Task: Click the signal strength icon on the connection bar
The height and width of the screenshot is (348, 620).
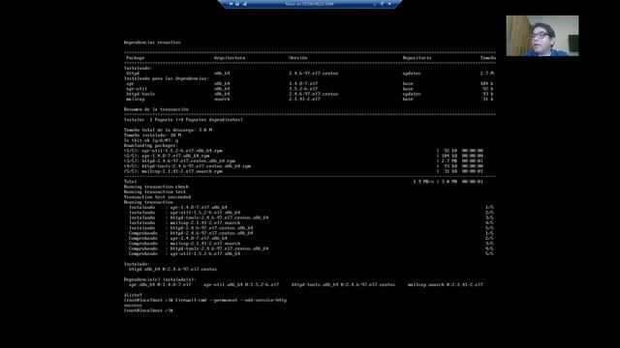Action: click(x=245, y=4)
